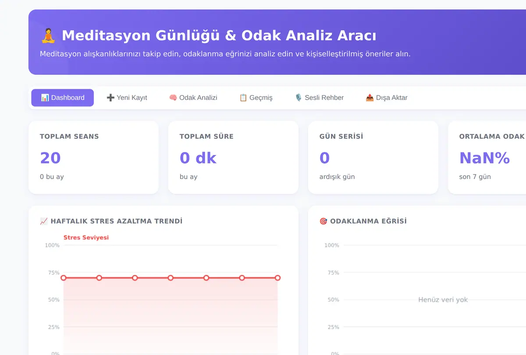
Task: Click the ODAKLANMA EĞRİSİ heading
Action: [x=368, y=221]
